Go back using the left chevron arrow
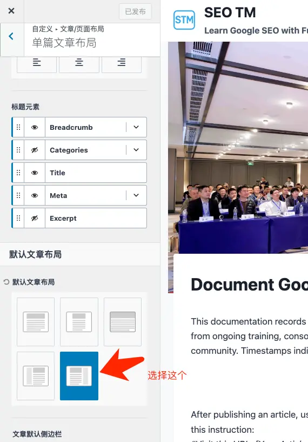The height and width of the screenshot is (442, 308). coord(11,36)
